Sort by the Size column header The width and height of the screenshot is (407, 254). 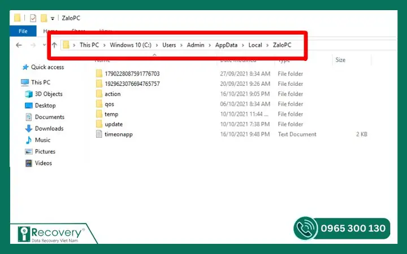tap(340, 60)
